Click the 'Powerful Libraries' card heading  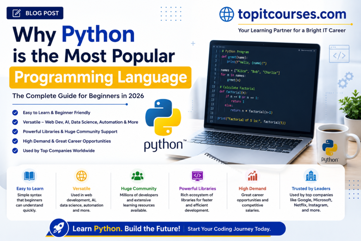click(197, 188)
